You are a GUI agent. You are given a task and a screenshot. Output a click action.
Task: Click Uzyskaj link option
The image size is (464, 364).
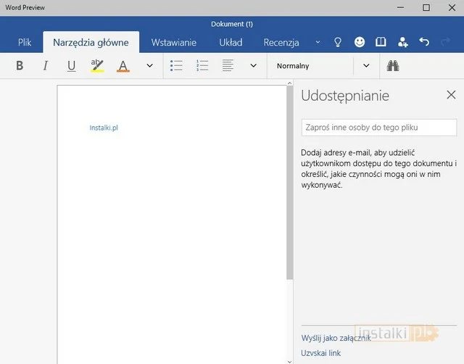point(320,353)
